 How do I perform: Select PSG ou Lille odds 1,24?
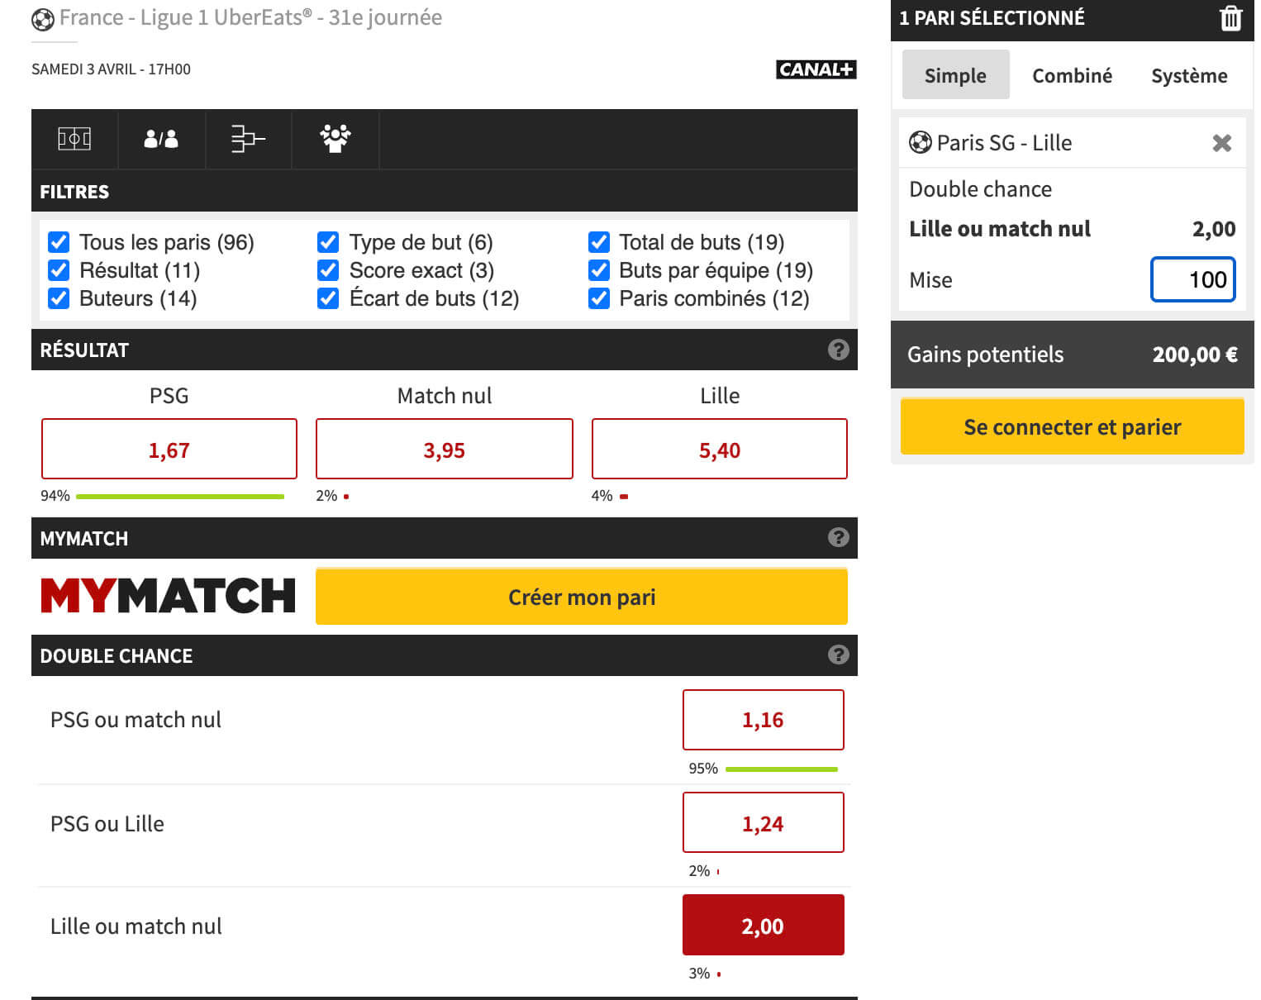(x=763, y=823)
